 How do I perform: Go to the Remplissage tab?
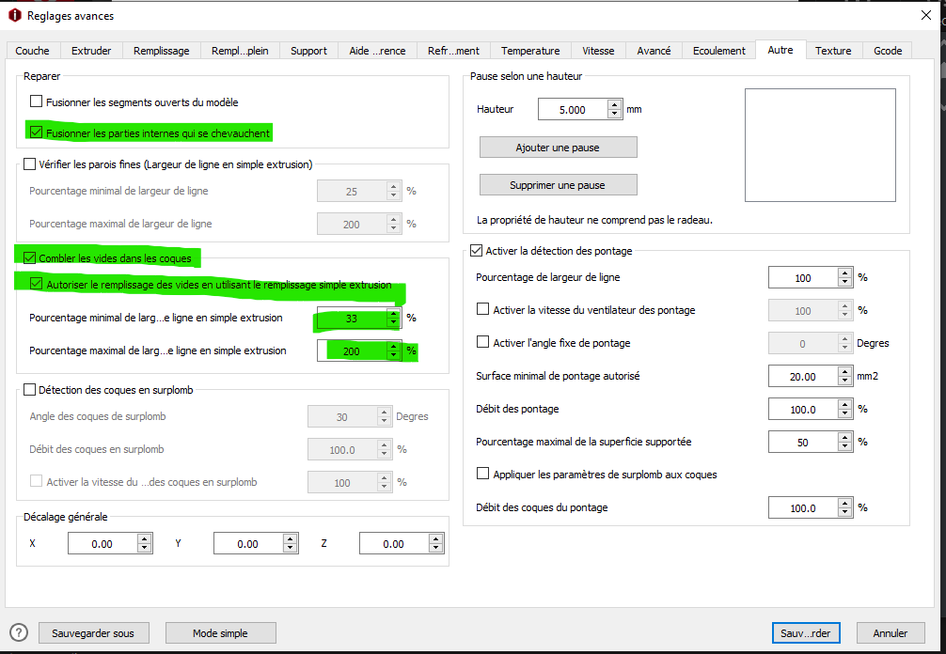[161, 51]
